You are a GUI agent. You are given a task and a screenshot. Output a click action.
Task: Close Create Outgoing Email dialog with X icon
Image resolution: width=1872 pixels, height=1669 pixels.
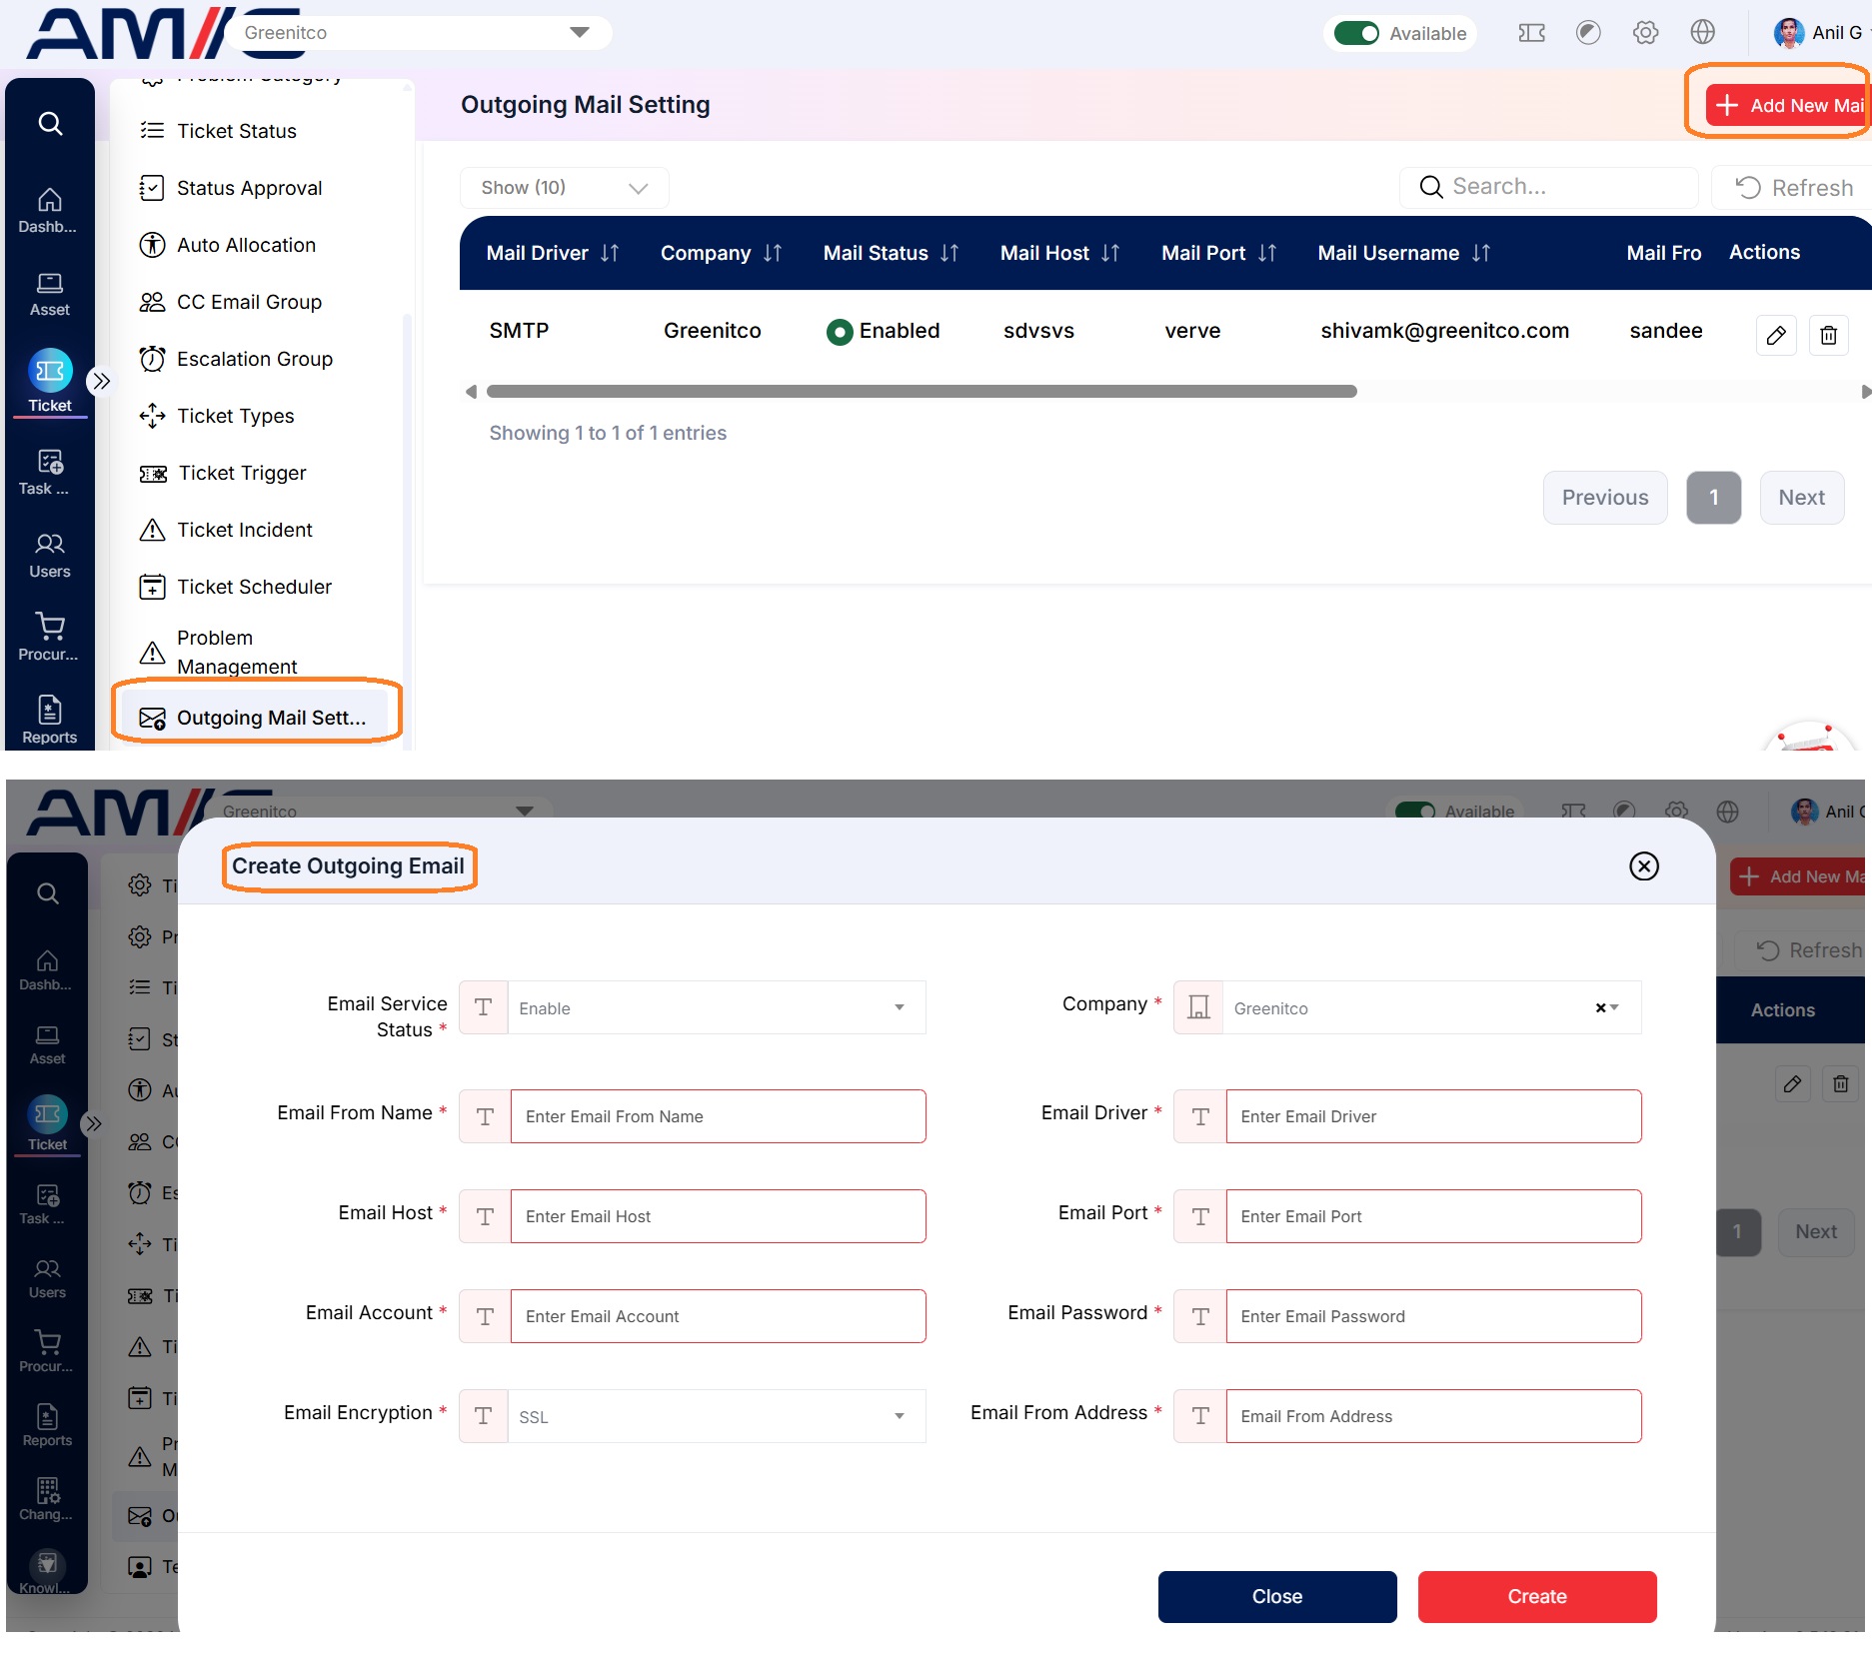click(1643, 865)
